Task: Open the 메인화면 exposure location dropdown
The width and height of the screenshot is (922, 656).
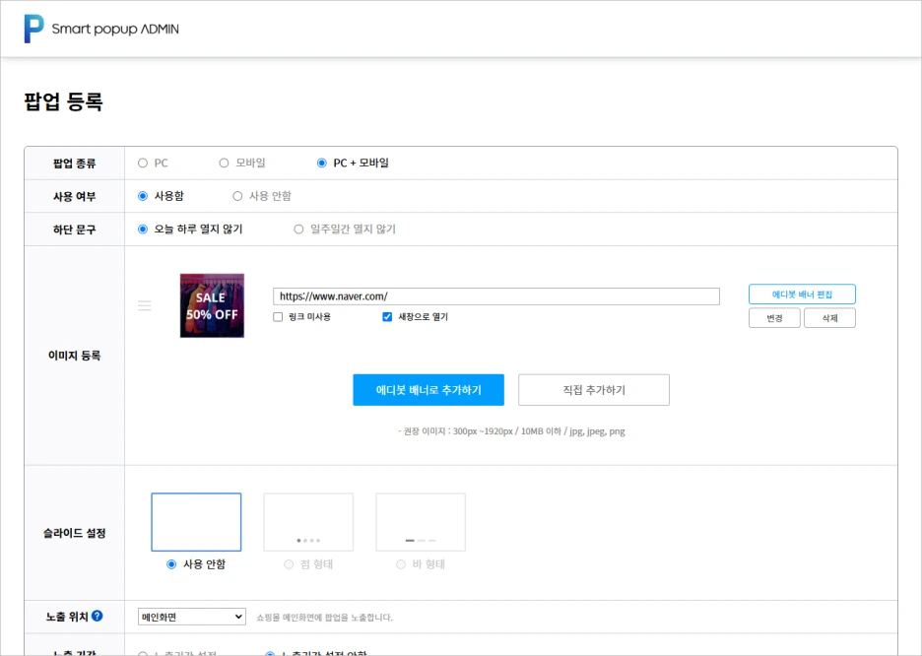Action: 192,617
